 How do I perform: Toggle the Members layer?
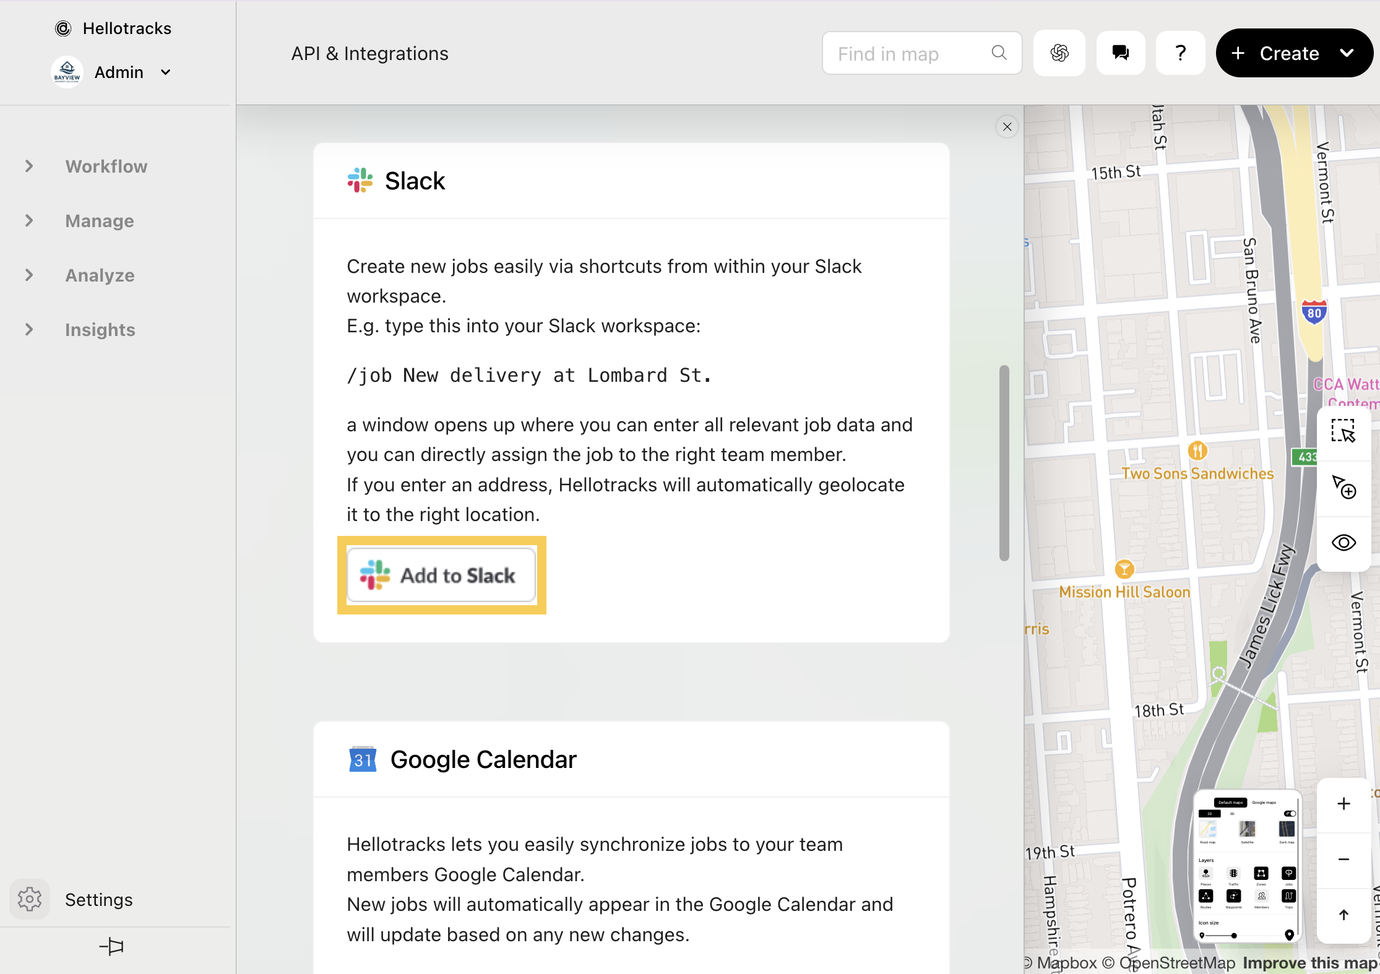coord(1262,895)
